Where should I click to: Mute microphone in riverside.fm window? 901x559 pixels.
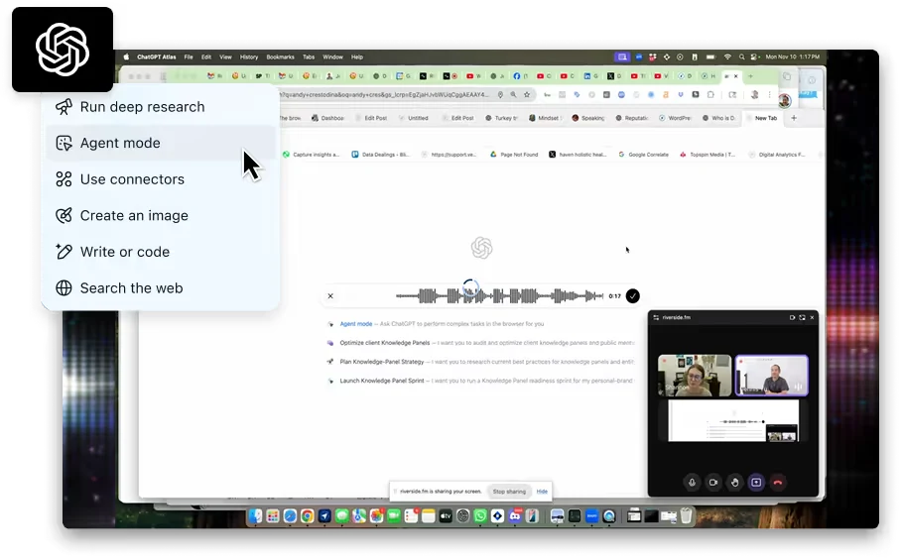click(692, 483)
